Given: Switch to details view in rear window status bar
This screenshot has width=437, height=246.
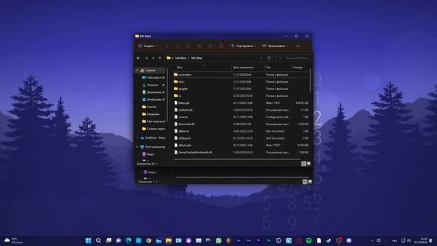Looking at the screenshot, I should click(305, 182).
